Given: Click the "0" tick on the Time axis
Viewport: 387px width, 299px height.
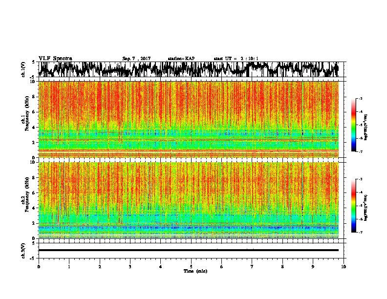Looking at the screenshot, I should pyautogui.click(x=39, y=267).
